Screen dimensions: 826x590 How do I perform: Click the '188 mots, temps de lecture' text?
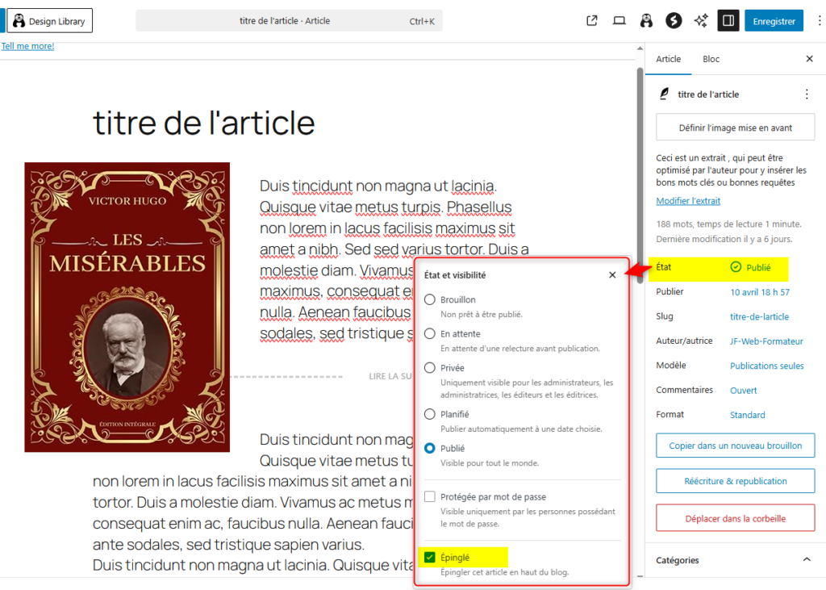[x=728, y=224]
